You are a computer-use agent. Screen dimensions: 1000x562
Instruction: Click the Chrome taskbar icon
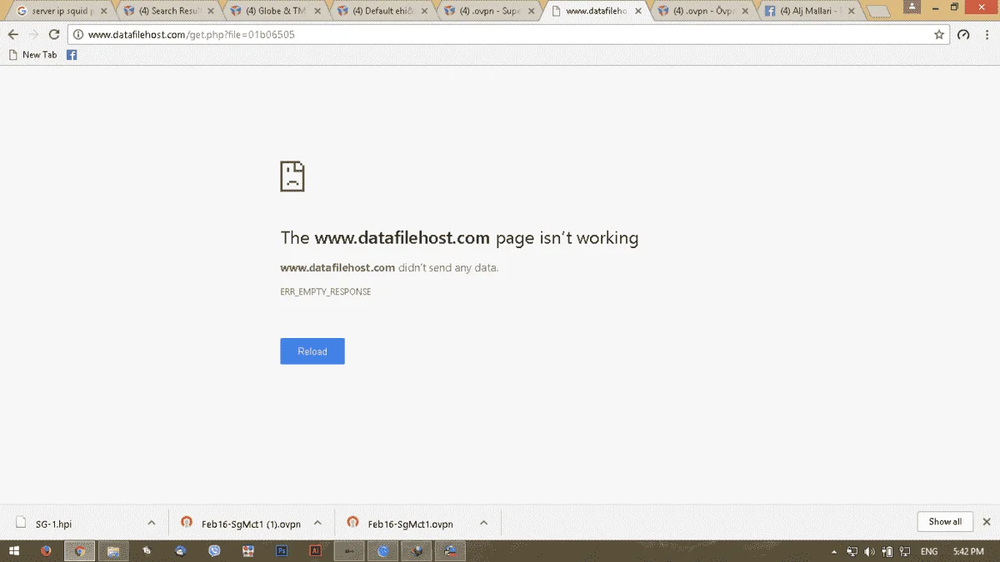[x=80, y=551]
